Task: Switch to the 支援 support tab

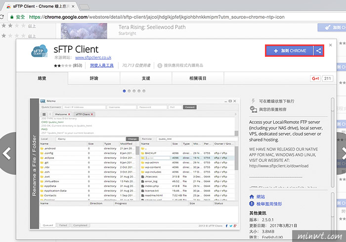Action: click(146, 78)
